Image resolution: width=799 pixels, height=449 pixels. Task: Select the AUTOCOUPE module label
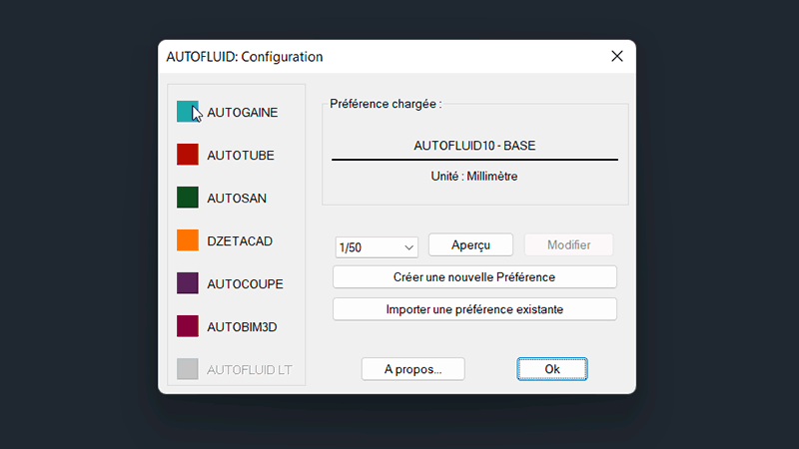(x=245, y=284)
